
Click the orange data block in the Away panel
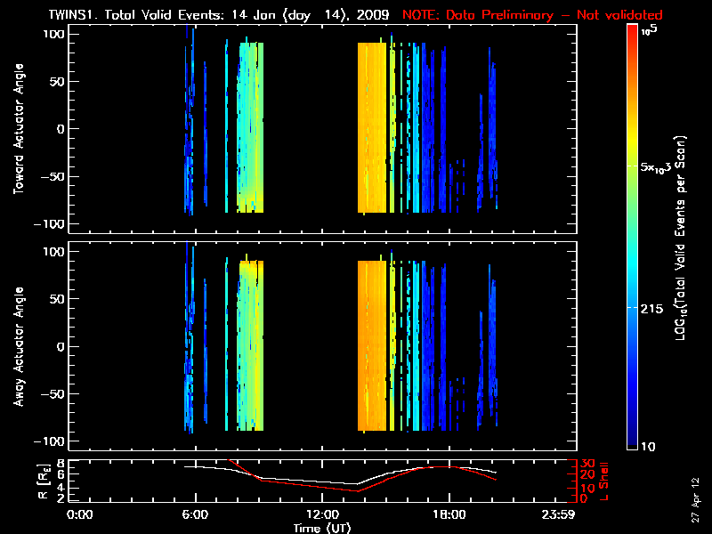tap(371, 347)
